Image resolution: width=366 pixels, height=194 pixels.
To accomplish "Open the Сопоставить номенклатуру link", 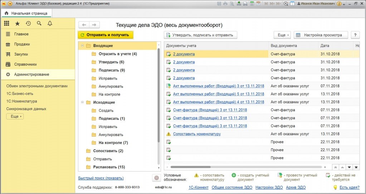I will point(197,134).
